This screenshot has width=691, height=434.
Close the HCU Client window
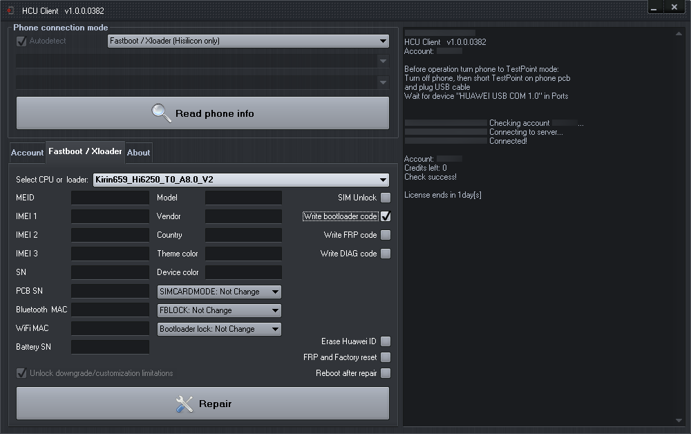point(674,7)
